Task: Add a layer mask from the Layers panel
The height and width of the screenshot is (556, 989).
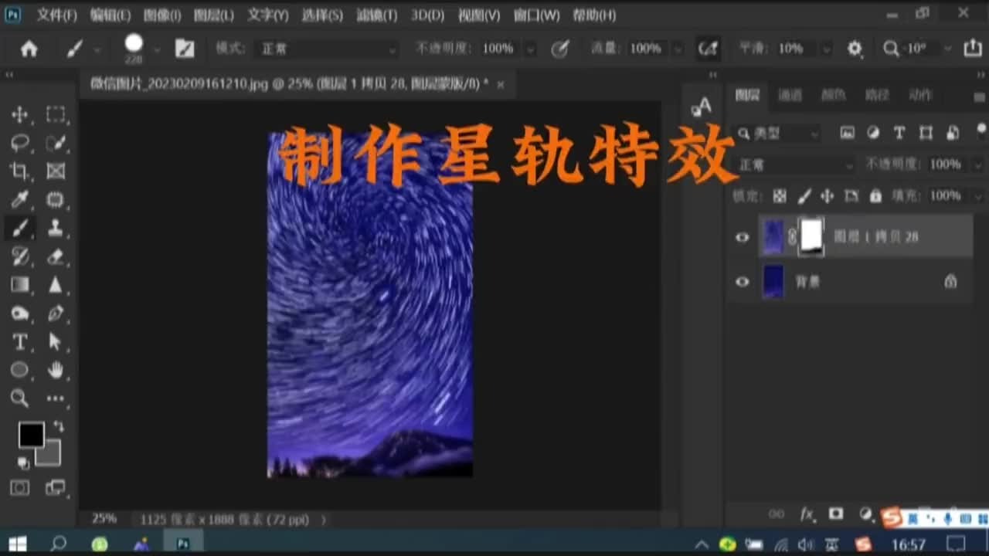Action: point(836,514)
